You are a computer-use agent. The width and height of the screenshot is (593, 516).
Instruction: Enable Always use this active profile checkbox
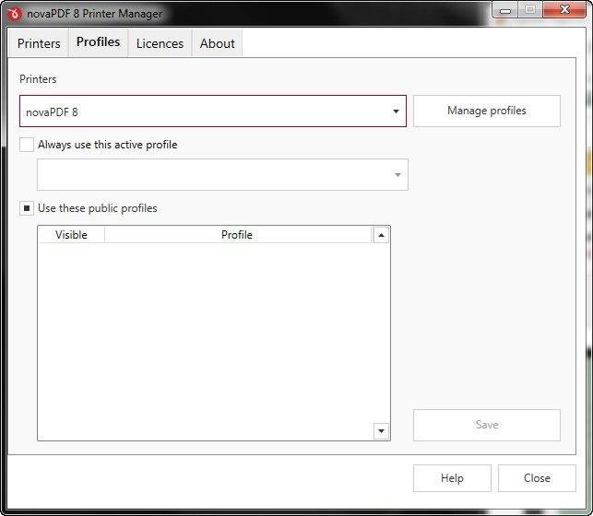(x=27, y=145)
